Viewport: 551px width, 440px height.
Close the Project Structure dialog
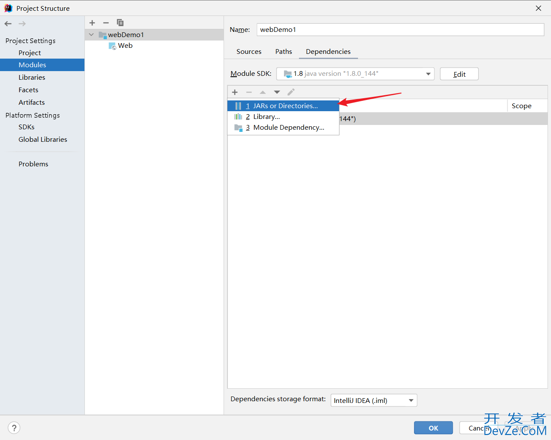539,8
